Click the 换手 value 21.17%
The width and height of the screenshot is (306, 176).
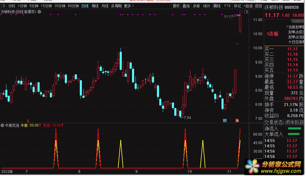tap(291, 105)
